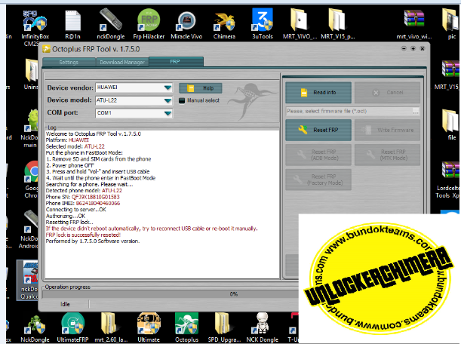
Task: Click the Phone IMEI log line
Action: coord(83,203)
